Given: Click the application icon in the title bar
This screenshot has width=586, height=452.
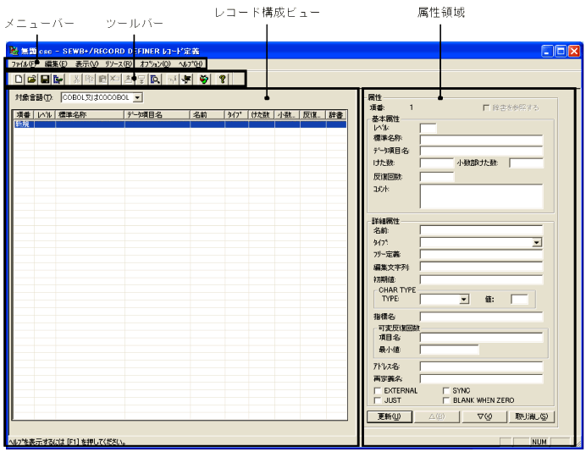Looking at the screenshot, I should coord(14,51).
